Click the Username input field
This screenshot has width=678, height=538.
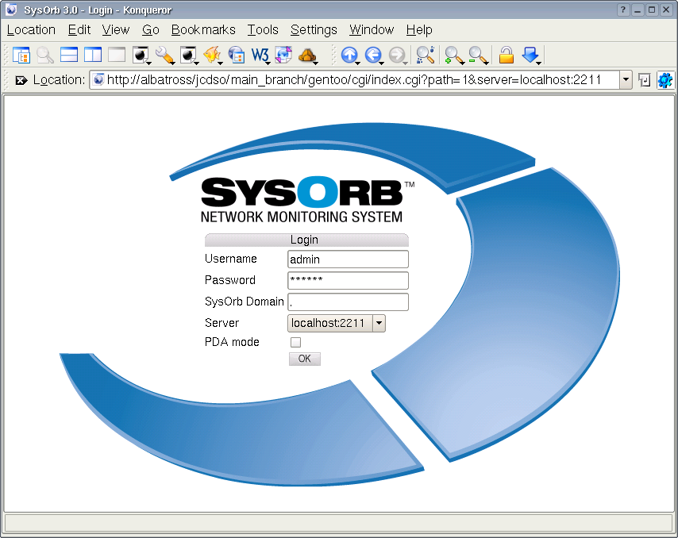[x=348, y=259]
